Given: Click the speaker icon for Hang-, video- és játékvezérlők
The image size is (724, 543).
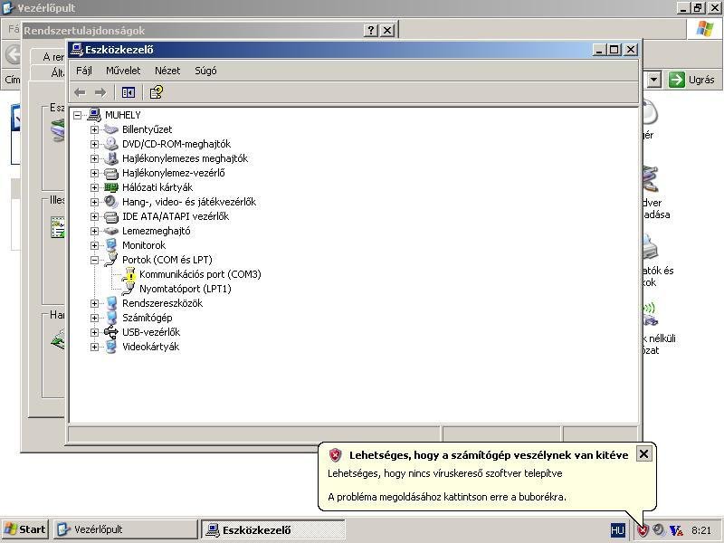Looking at the screenshot, I should pyautogui.click(x=110, y=202).
